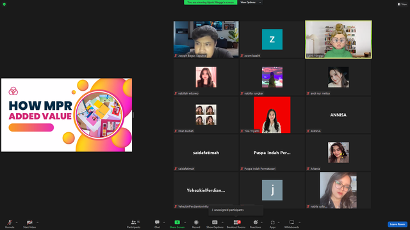Open audio options arrow beside Unmute
This screenshot has height=230, width=410.
click(x=17, y=222)
